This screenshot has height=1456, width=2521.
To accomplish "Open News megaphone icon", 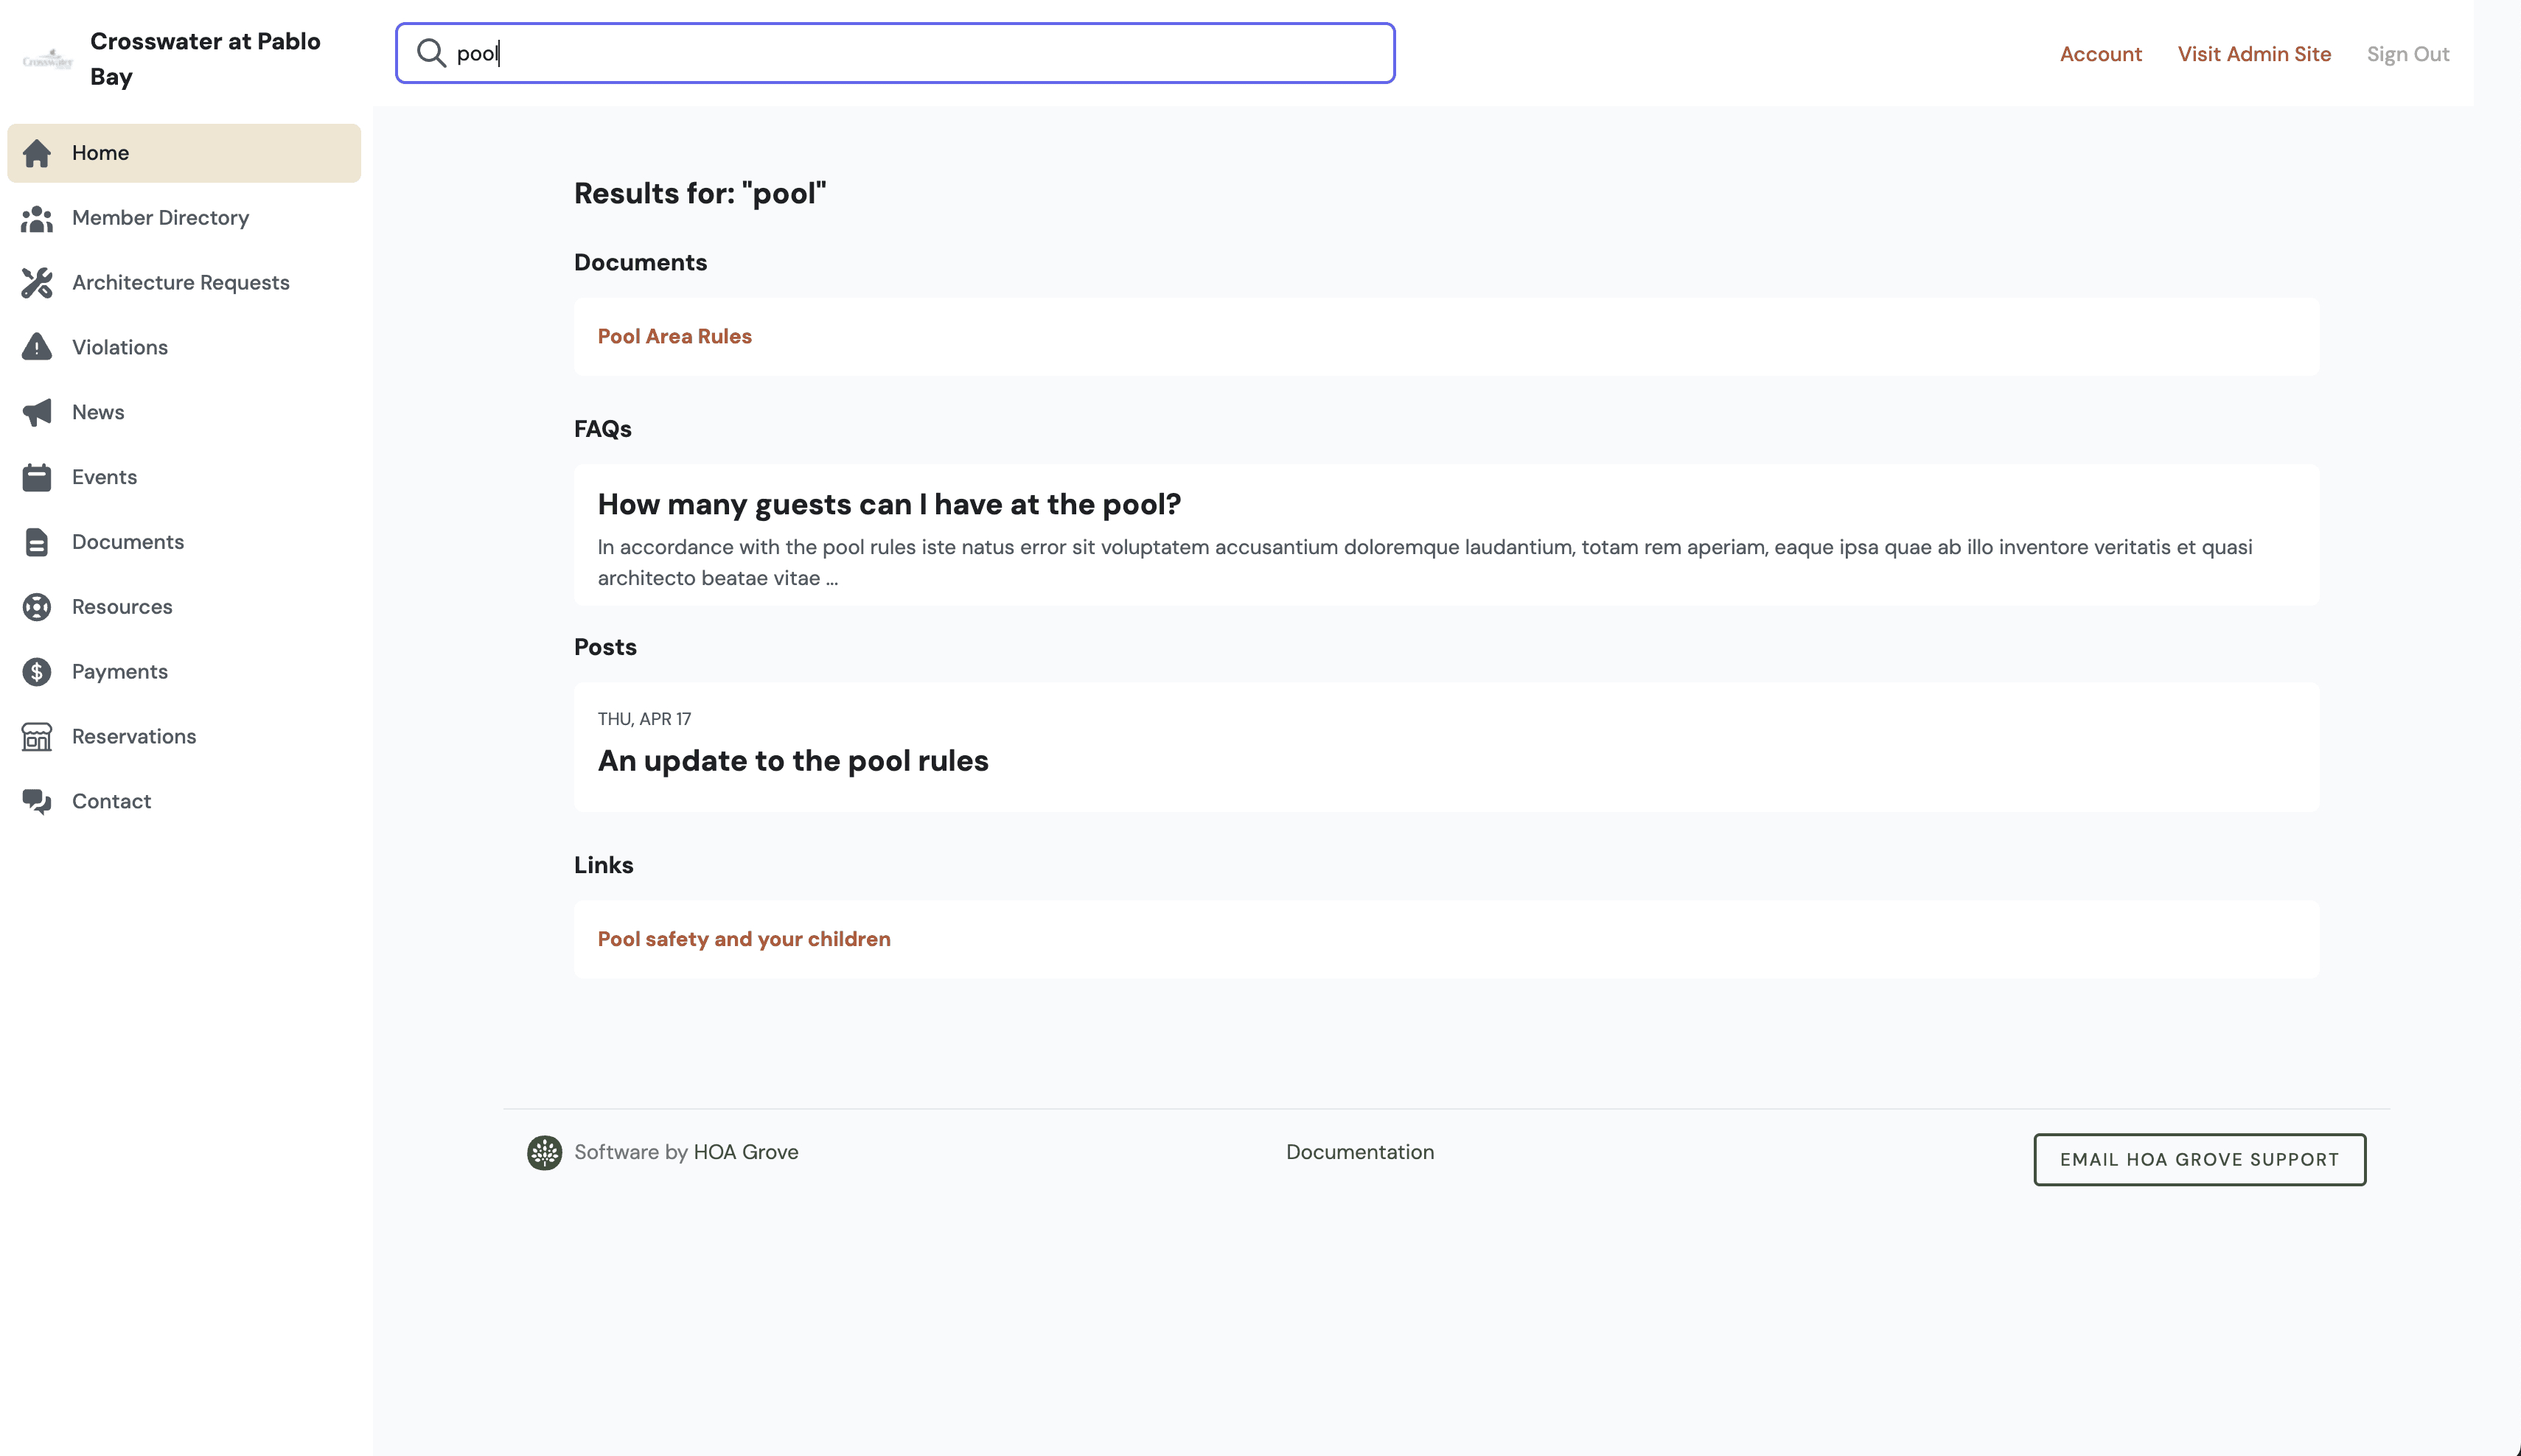I will point(37,412).
